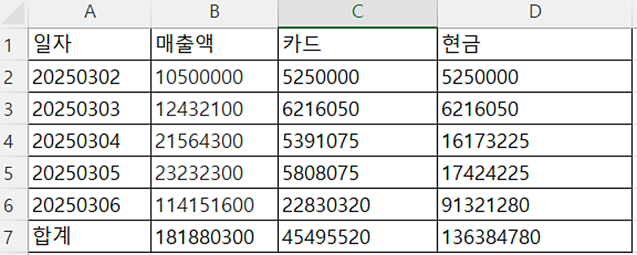Image resolution: width=637 pixels, height=255 pixels.
Task: Select sales cell 23232300
Action: tap(214, 172)
